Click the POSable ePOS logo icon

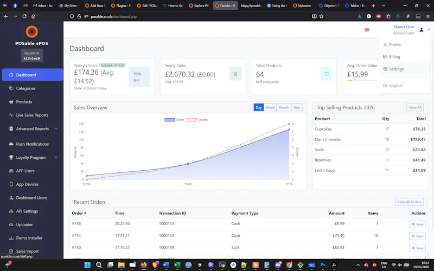click(x=31, y=32)
